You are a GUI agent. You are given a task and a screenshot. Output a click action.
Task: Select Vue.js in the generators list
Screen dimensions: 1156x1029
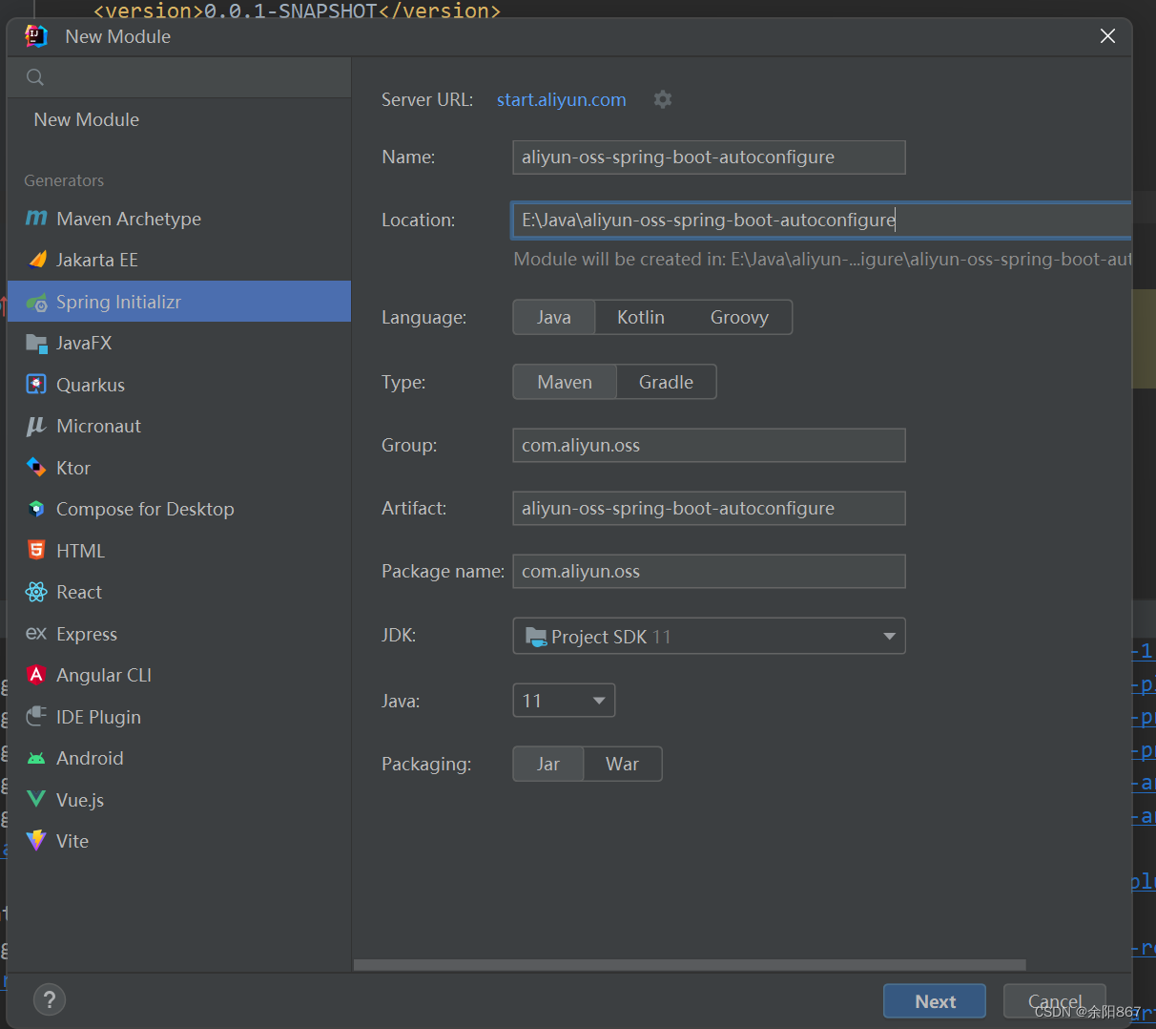point(80,800)
